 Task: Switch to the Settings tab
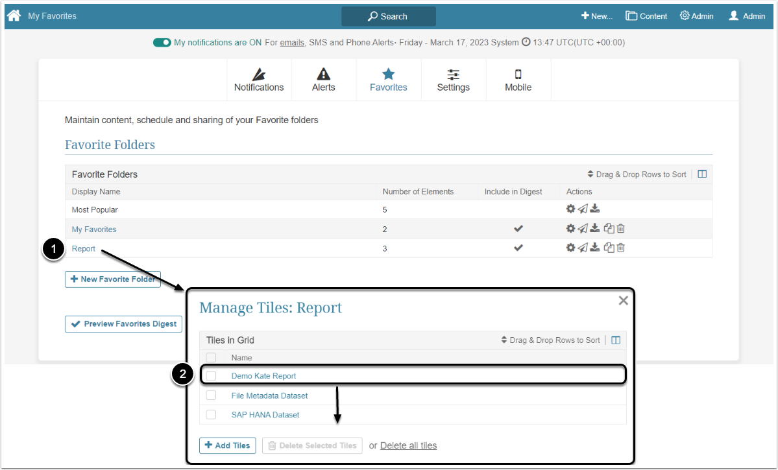453,80
